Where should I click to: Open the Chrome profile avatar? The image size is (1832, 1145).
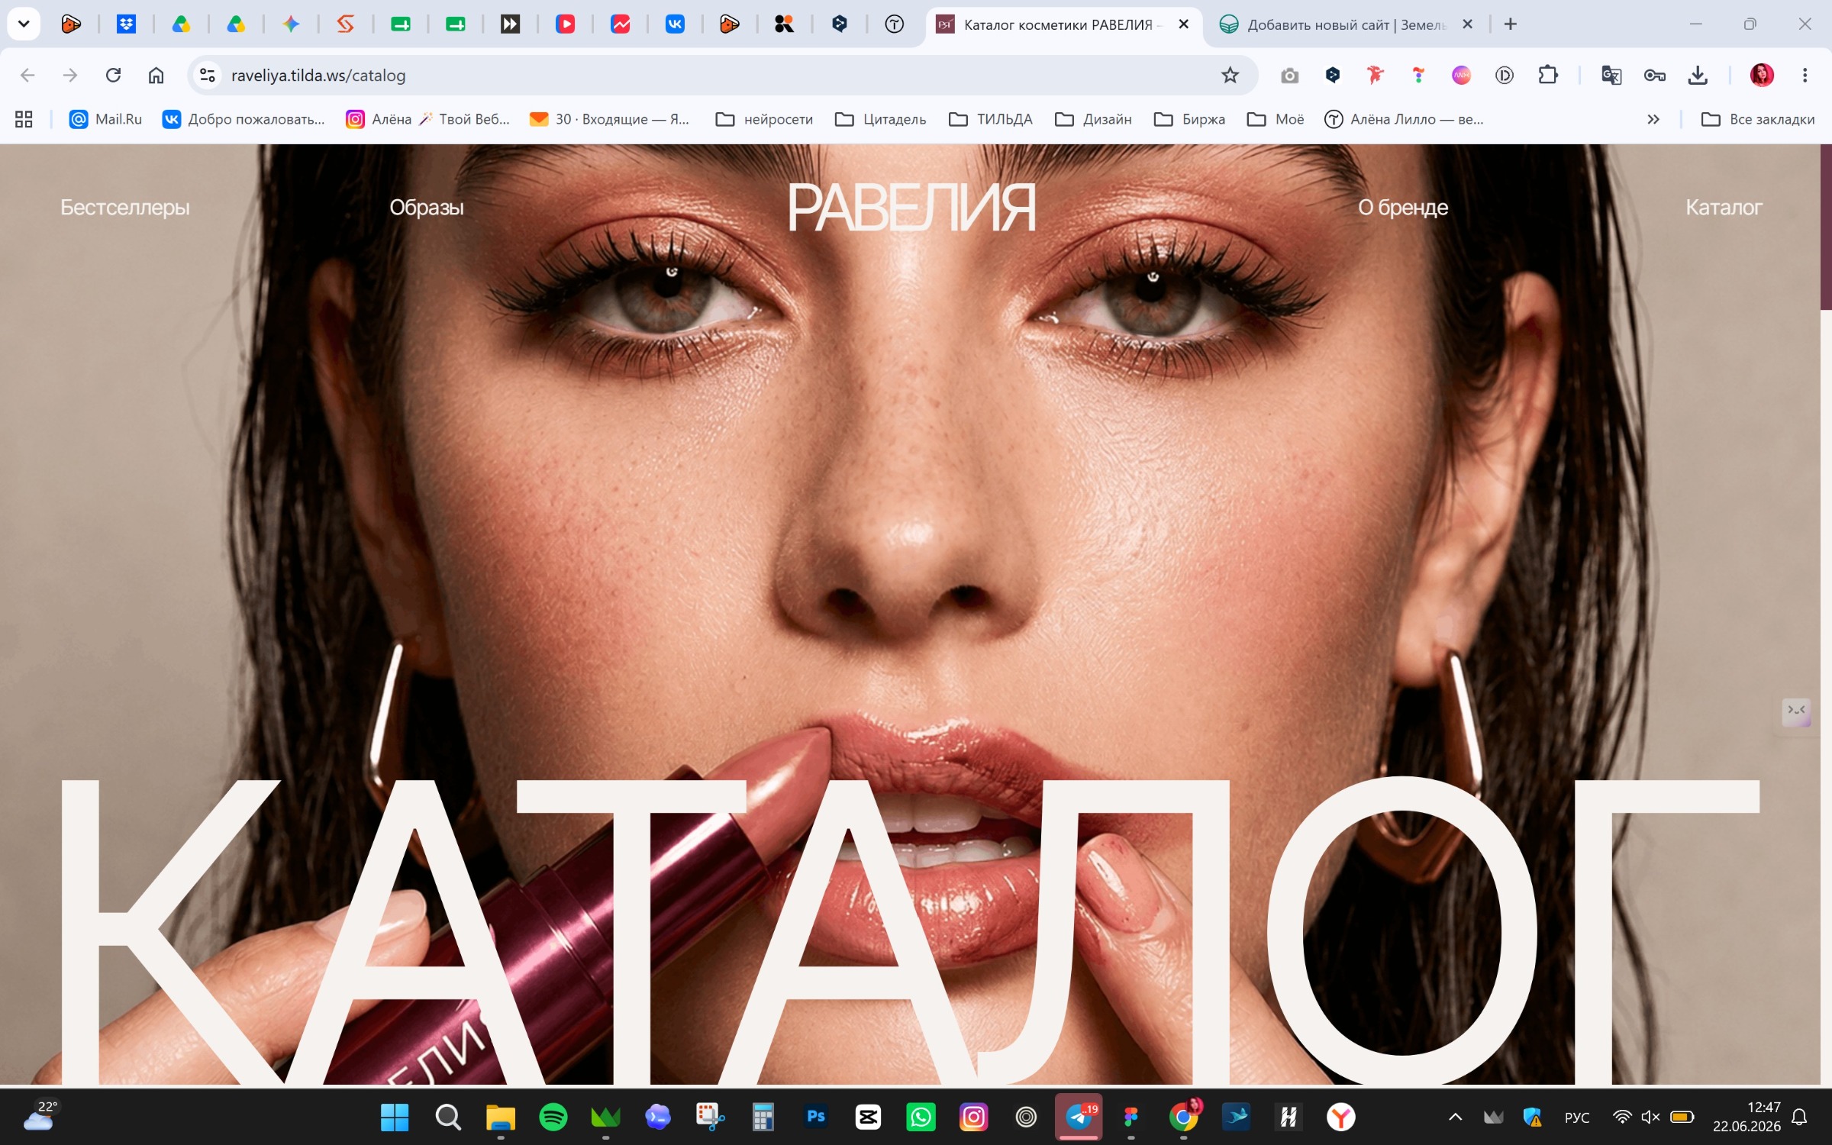(x=1762, y=75)
